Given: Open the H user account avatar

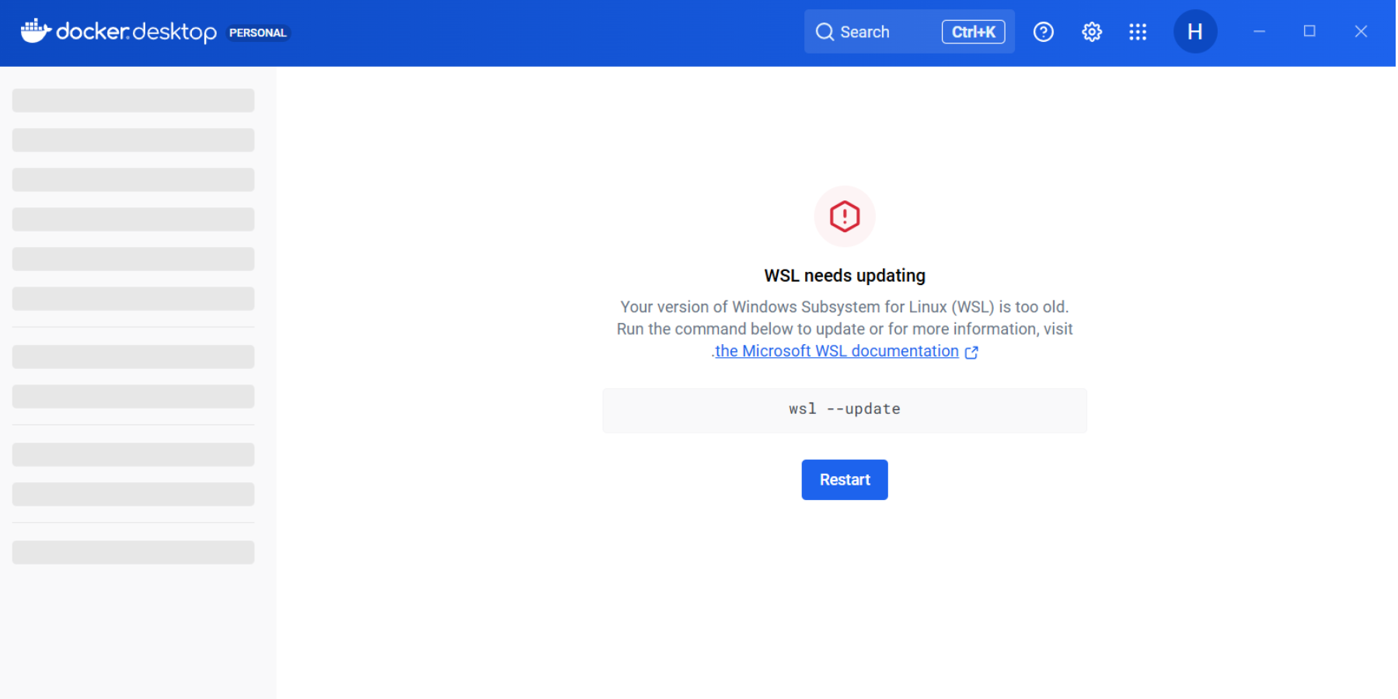Looking at the screenshot, I should tap(1194, 32).
